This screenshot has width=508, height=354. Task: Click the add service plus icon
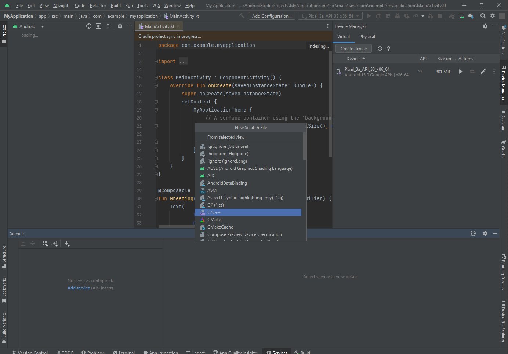click(x=66, y=244)
